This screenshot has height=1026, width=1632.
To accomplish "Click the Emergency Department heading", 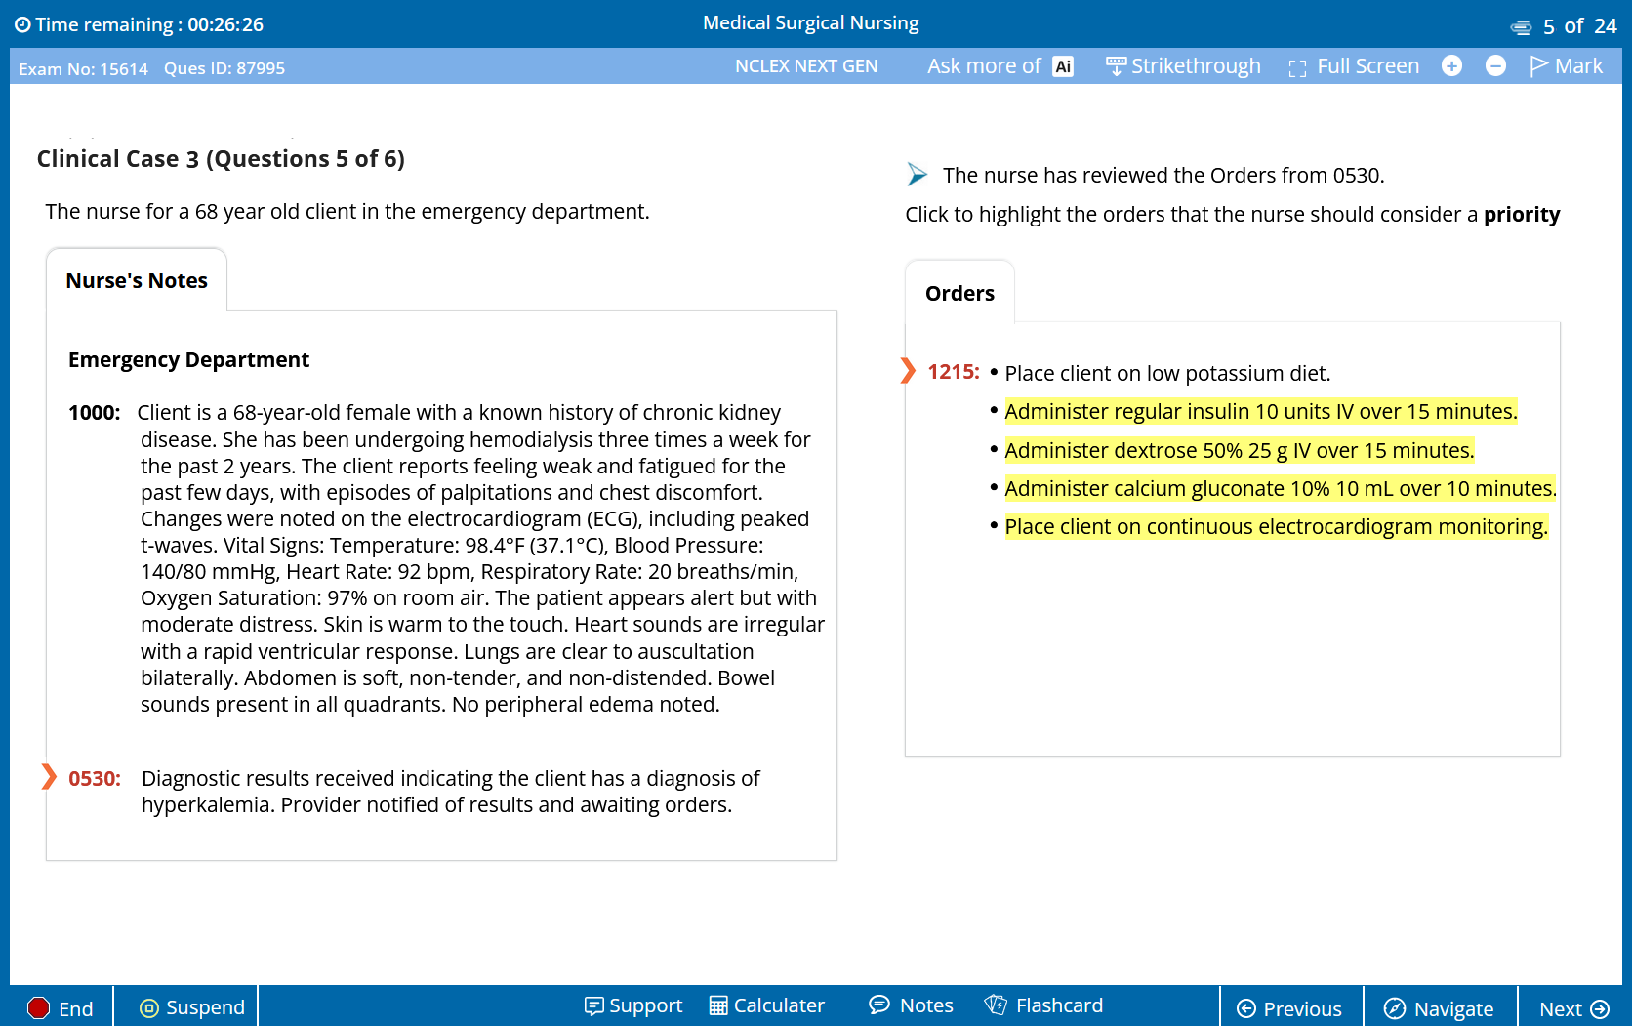I will click(x=188, y=359).
